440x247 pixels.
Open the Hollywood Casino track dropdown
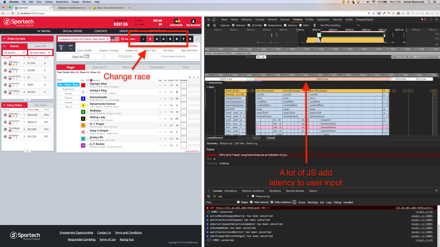(84, 39)
